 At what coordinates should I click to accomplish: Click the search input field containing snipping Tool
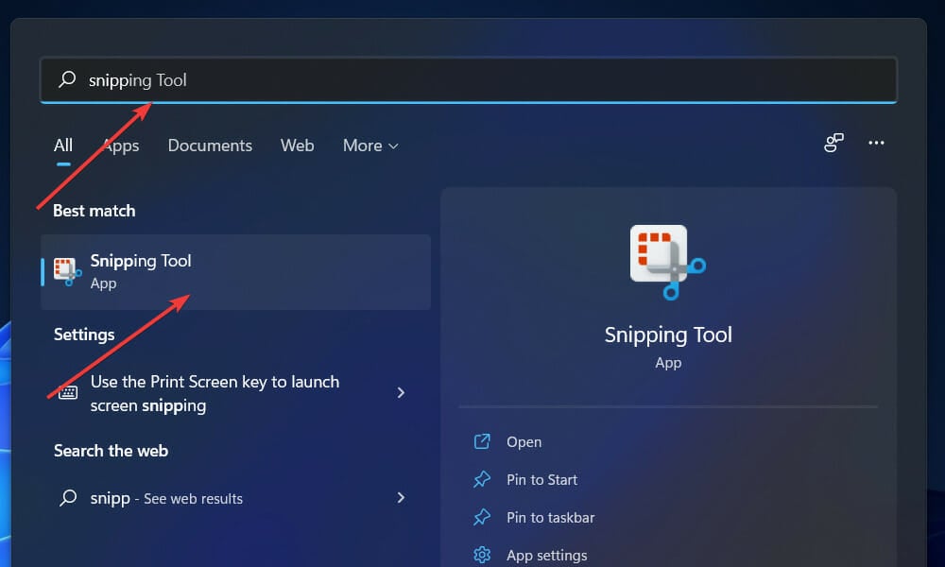point(469,80)
